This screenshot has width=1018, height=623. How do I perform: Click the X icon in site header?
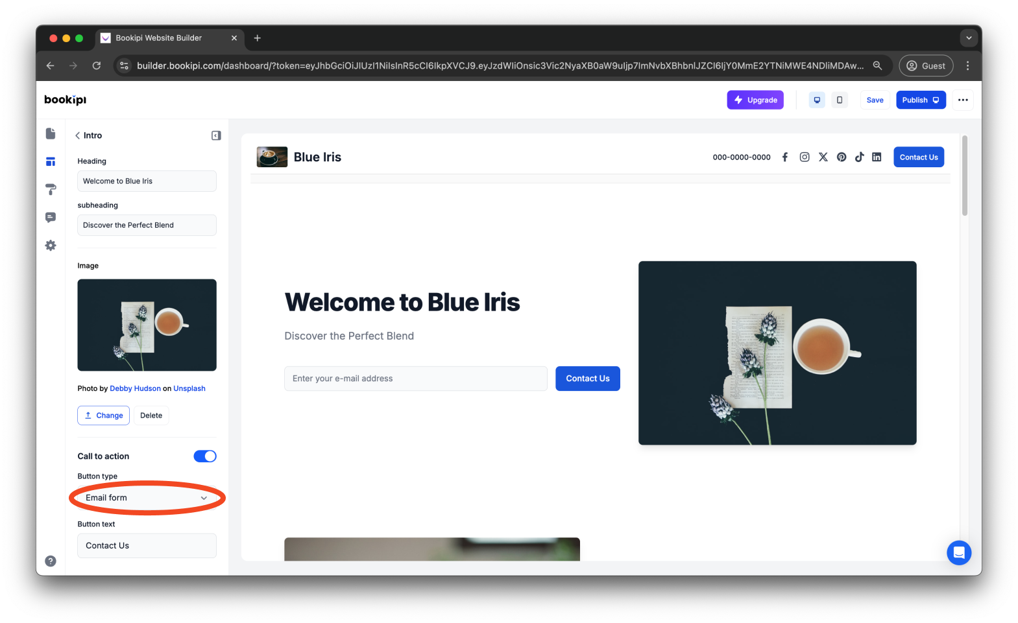click(x=823, y=157)
